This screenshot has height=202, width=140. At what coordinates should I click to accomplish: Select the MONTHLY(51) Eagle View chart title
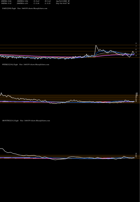click(26, 121)
